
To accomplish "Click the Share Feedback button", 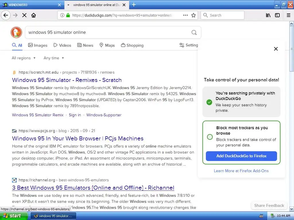I will point(269,205).
